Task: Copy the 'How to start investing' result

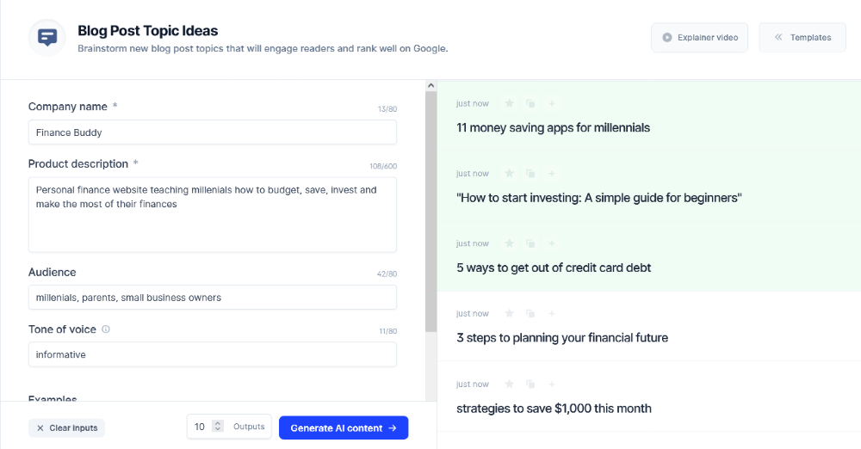Action: [x=530, y=174]
